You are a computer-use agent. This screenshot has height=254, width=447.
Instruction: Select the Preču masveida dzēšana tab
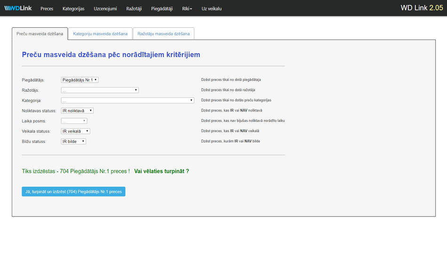coord(40,34)
